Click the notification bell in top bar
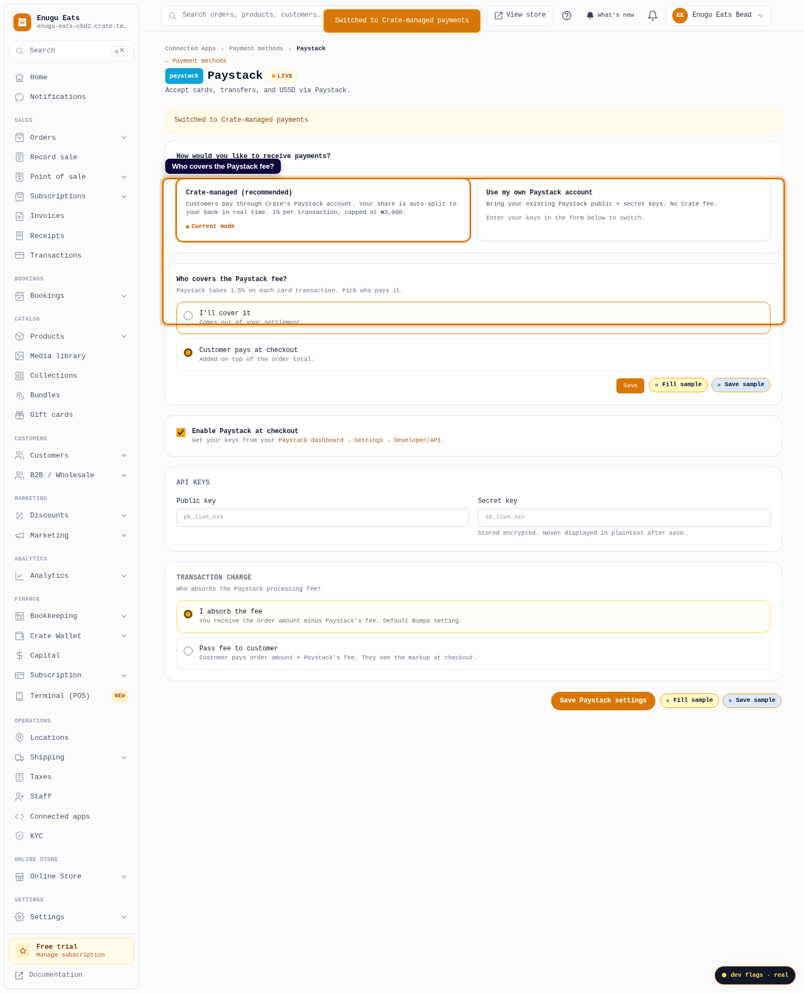The image size is (804, 993). [653, 16]
